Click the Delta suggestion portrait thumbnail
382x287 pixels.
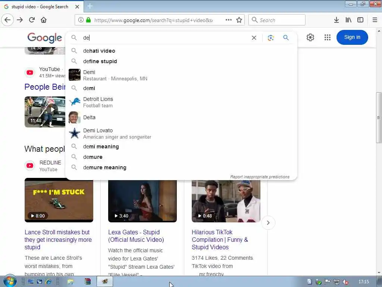click(75, 117)
